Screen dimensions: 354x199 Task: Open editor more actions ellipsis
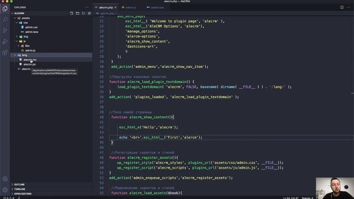click(348, 7)
